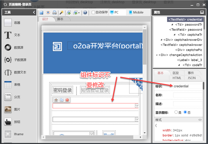Enable the 自动保存 auto-save checkbox
The width and height of the screenshot is (208, 144).
(x=93, y=12)
